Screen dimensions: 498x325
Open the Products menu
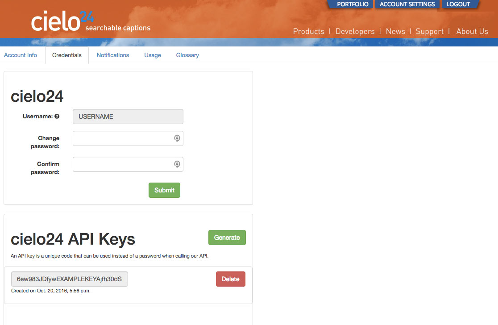click(x=308, y=31)
